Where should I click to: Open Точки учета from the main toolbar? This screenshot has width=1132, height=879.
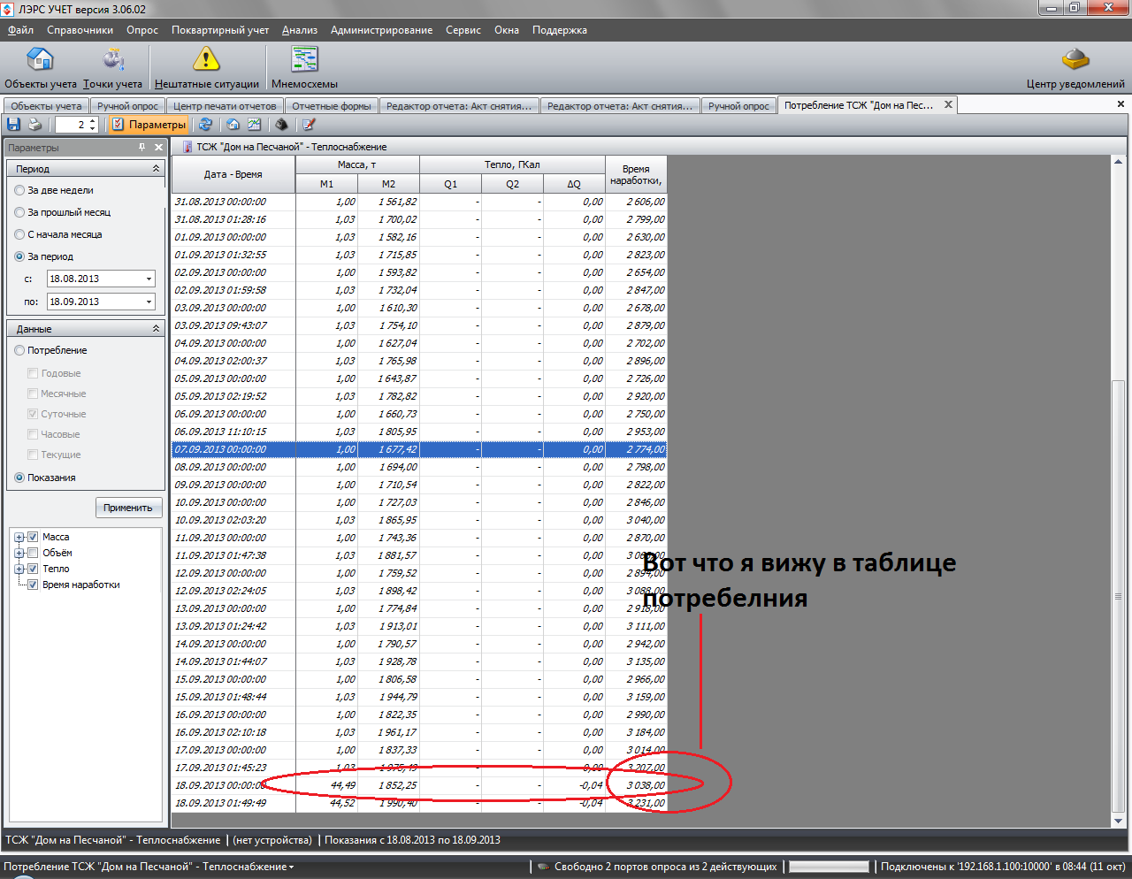pos(112,67)
